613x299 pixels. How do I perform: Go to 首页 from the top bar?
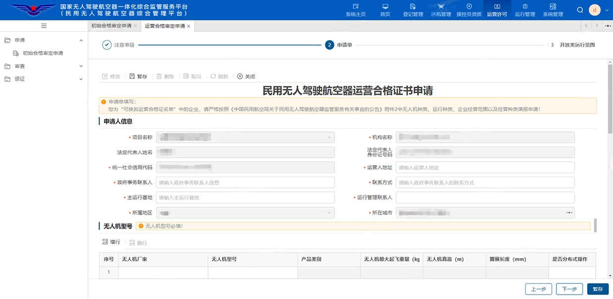click(x=385, y=10)
